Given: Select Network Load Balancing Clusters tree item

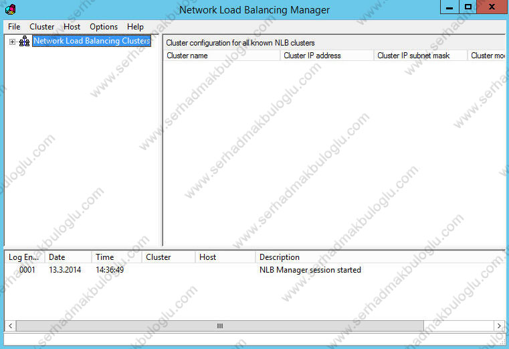Looking at the screenshot, I should tap(92, 41).
